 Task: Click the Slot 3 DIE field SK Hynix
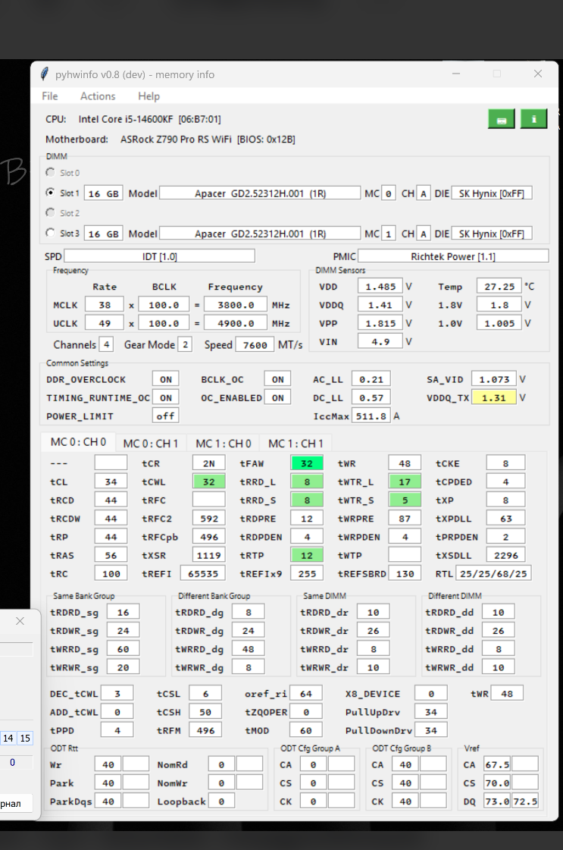coord(492,234)
